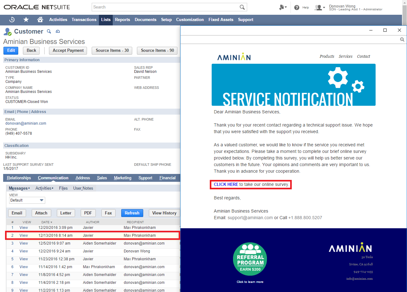Open the shortcuts star icon
The width and height of the screenshot is (407, 292).
tap(26, 19)
